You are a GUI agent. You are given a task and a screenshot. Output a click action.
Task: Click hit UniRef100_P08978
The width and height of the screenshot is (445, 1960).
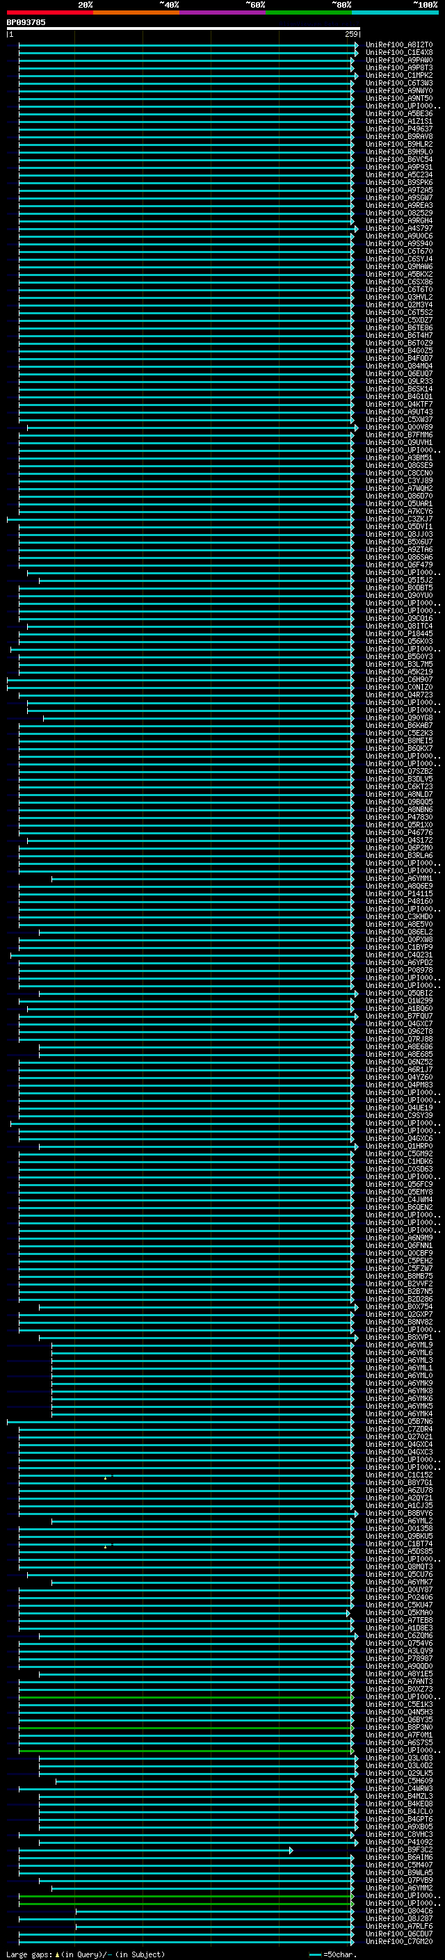pos(398,971)
